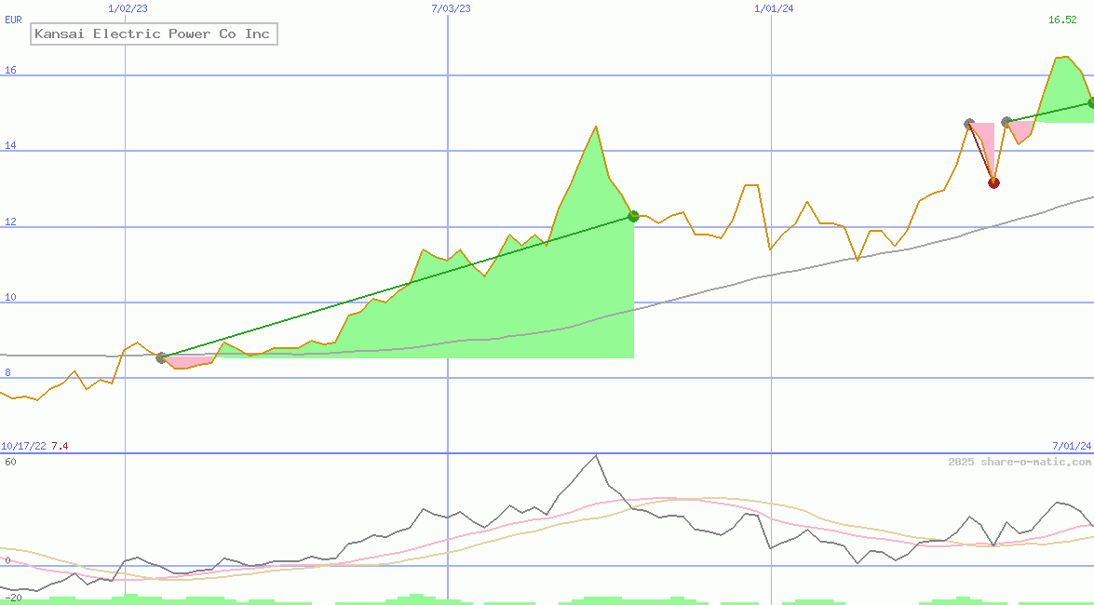The width and height of the screenshot is (1094, 605).
Task: Click the -20 label on the indicator axis
Action: [12, 597]
